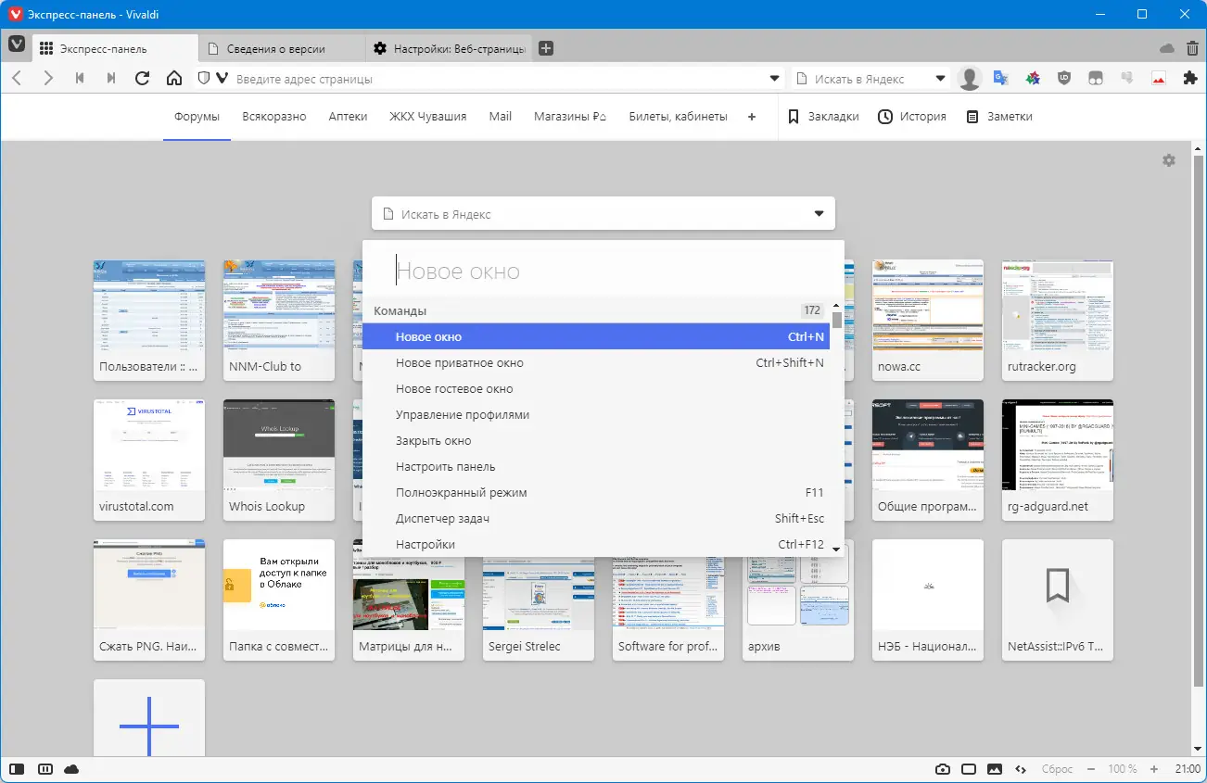The width and height of the screenshot is (1207, 783).
Task: Click the rewind history button
Action: (80, 79)
